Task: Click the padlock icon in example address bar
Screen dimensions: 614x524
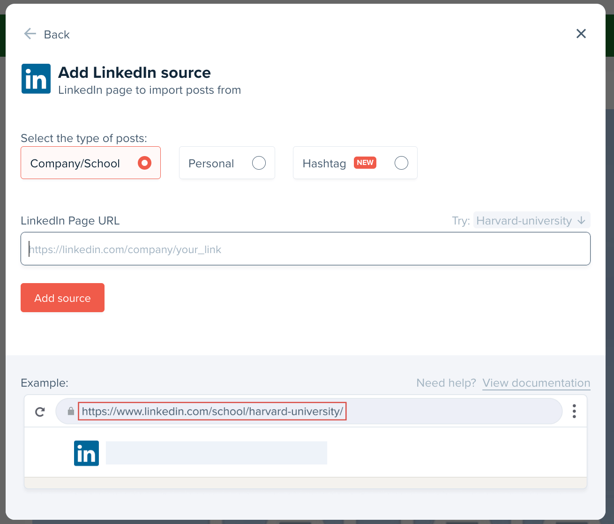Action: 71,412
